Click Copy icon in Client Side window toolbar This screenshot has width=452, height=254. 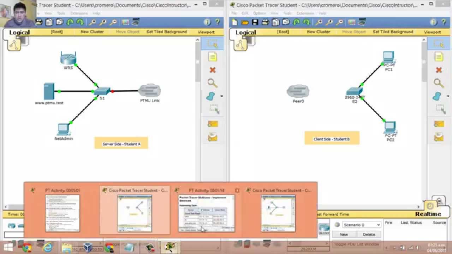(x=275, y=22)
